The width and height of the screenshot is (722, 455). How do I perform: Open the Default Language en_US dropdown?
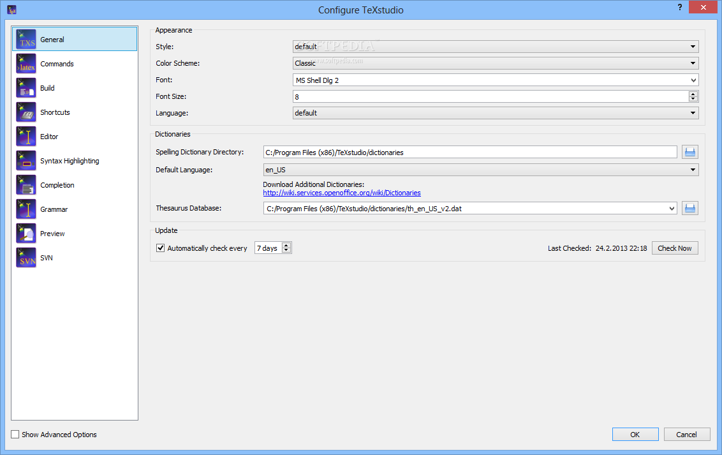point(481,170)
